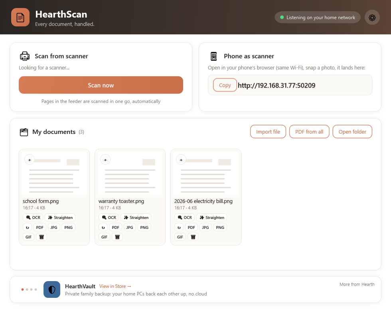Export electricity bill as JPG
Screen dimensions: 391x311
[205, 228]
